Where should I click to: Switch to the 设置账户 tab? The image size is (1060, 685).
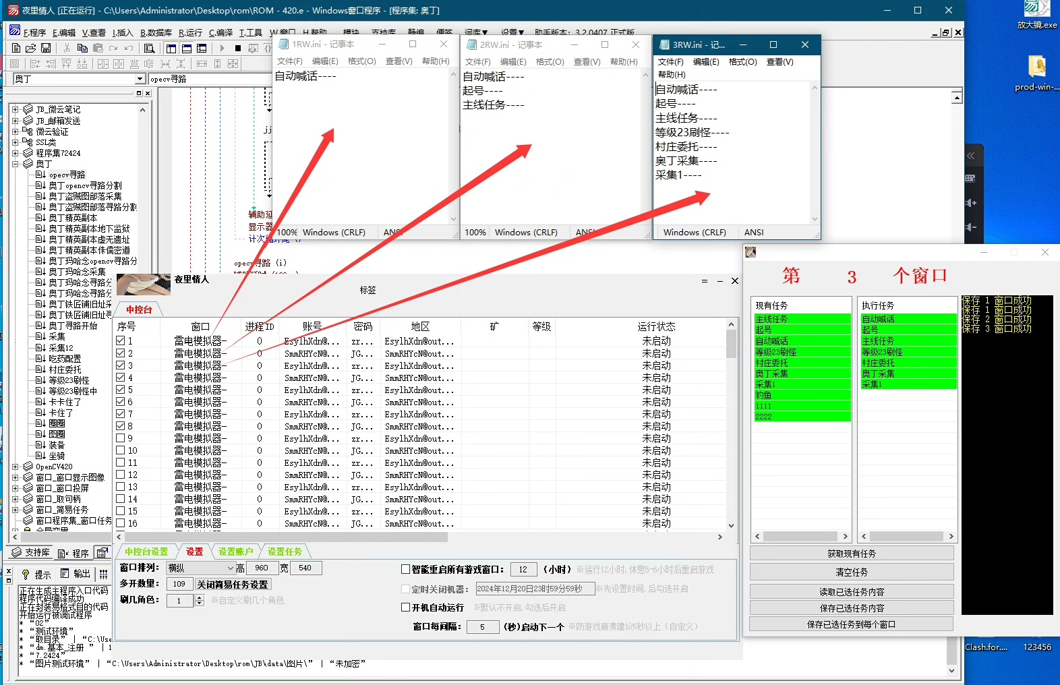(x=235, y=552)
